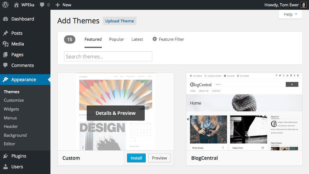The width and height of the screenshot is (309, 174).
Task: Expand the Help dropdown tab
Action: click(290, 14)
